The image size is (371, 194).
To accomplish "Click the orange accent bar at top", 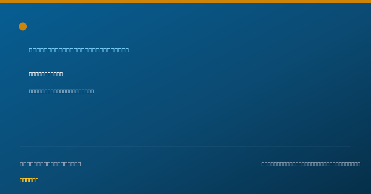I will click(185, 2).
